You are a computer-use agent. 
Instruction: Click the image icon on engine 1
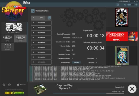click(49, 18)
